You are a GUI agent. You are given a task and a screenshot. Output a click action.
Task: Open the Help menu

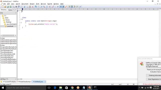click(62, 4)
